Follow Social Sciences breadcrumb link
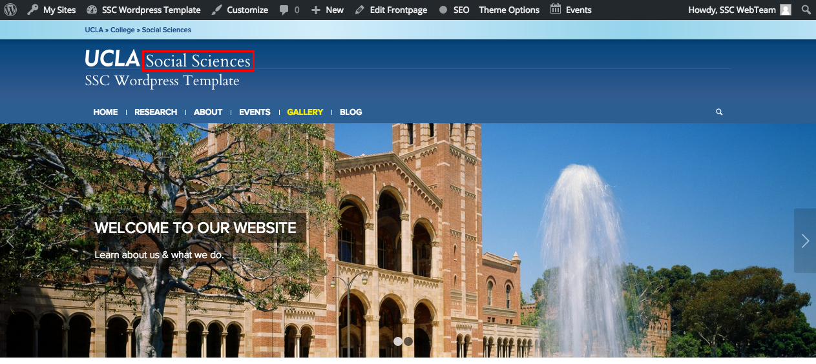 [x=167, y=30]
